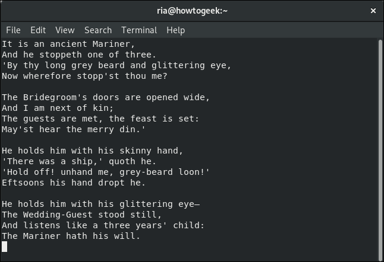Click the ria@howtogeek title bar
Image resolution: width=384 pixels, height=262 pixels.
click(192, 11)
